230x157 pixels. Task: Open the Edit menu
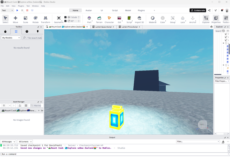pyautogui.click(x=8, y=6)
